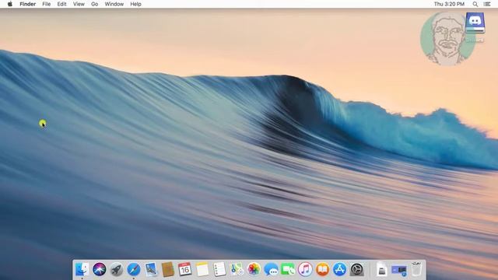Open the View menu

[x=79, y=4]
